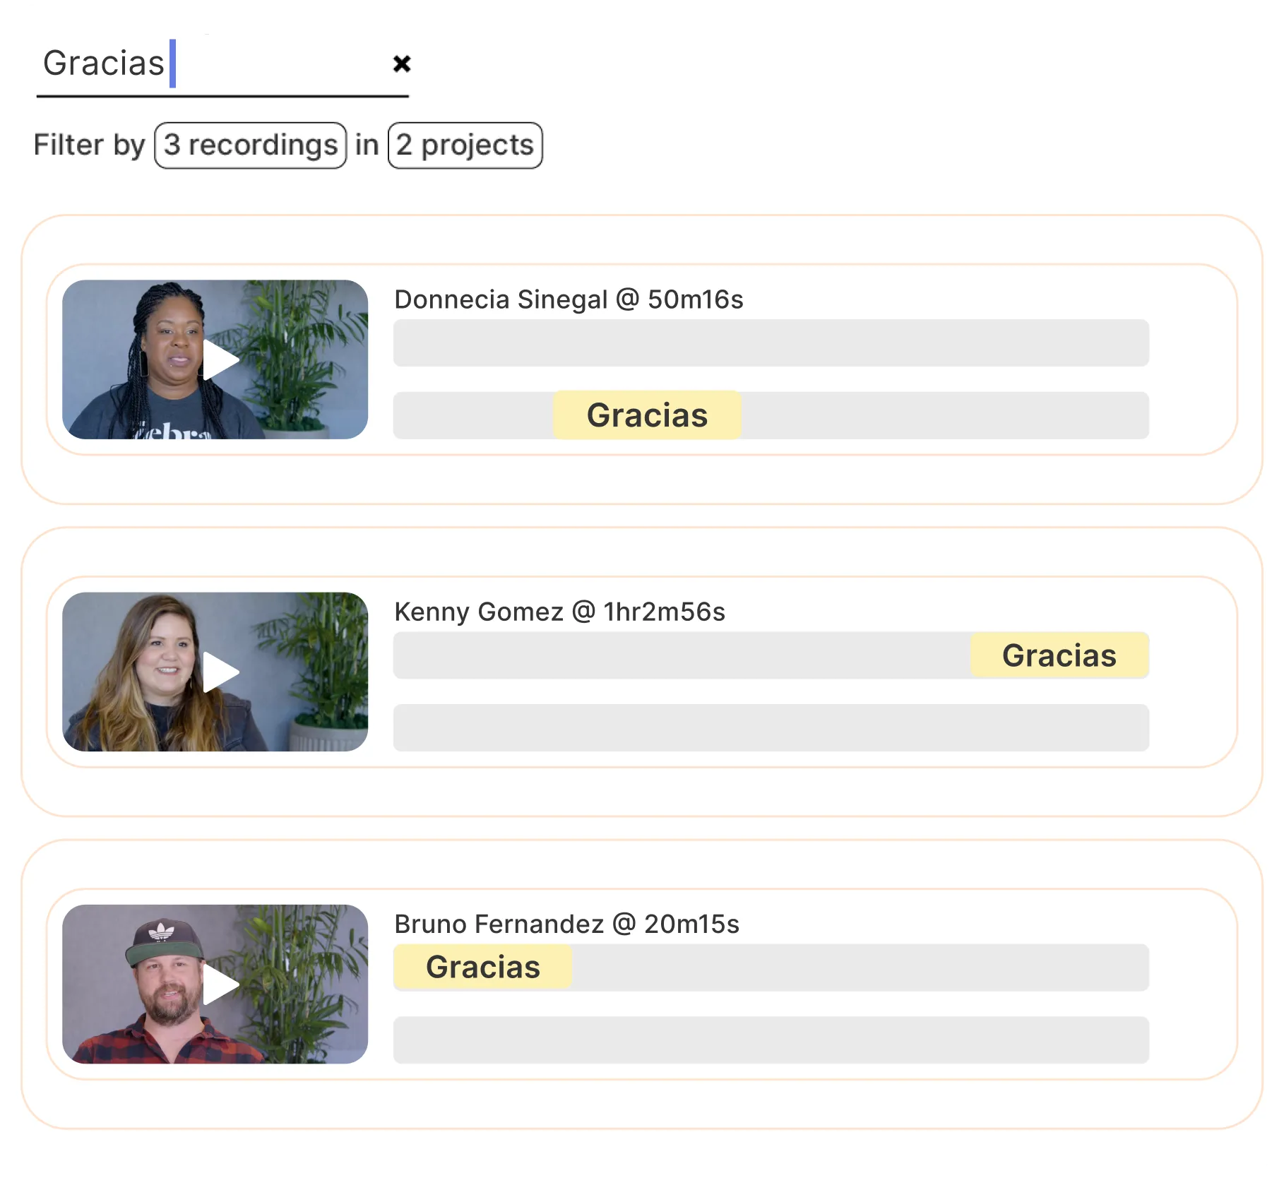This screenshot has width=1284, height=1178.
Task: Select highlighted Gracias in Kenny's transcript
Action: pos(1059,655)
